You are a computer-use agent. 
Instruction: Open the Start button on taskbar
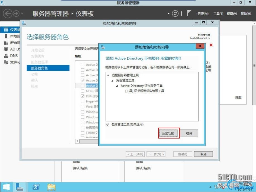tap(6, 187)
